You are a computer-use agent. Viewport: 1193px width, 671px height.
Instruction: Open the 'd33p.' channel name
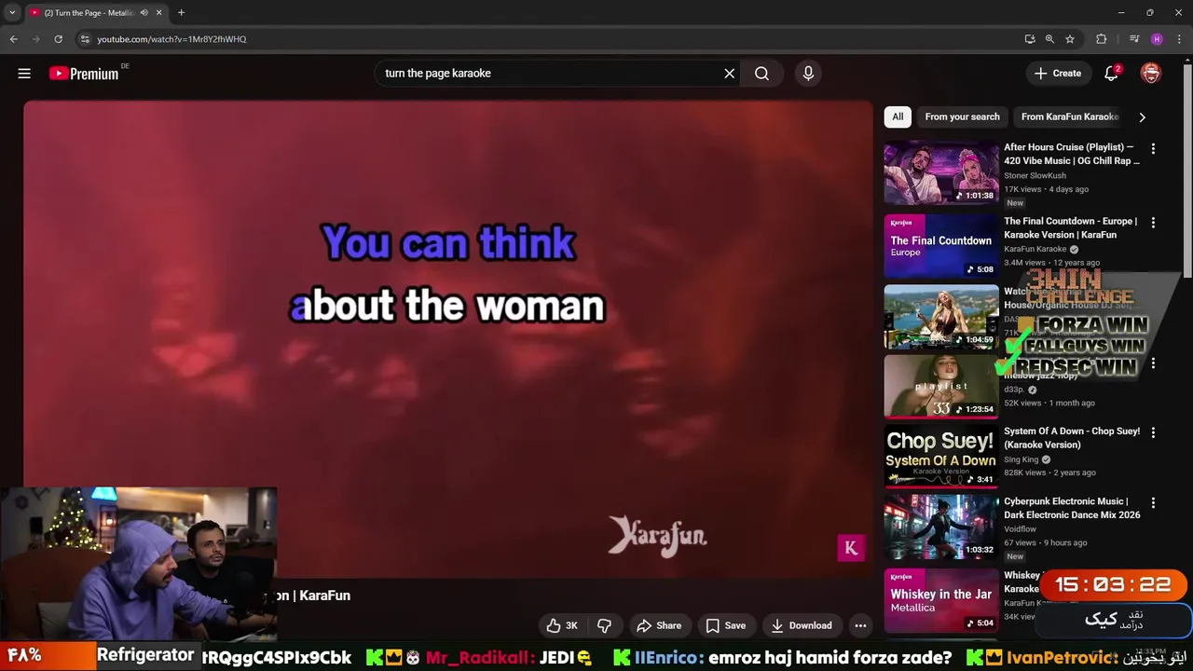coord(1014,390)
